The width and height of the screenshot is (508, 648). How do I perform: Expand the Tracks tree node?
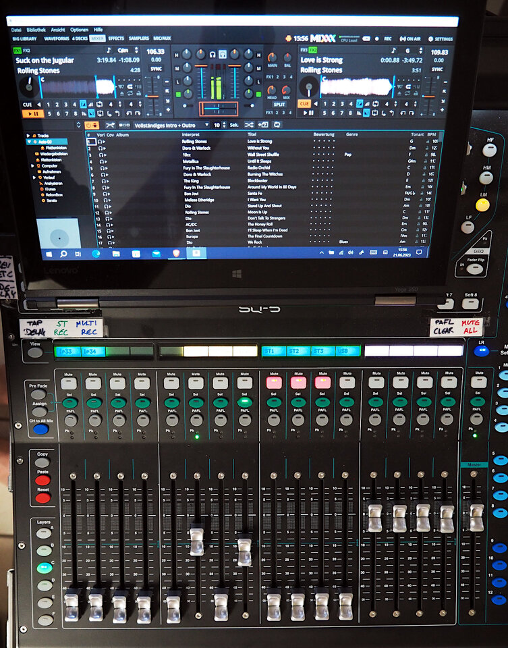[28, 136]
